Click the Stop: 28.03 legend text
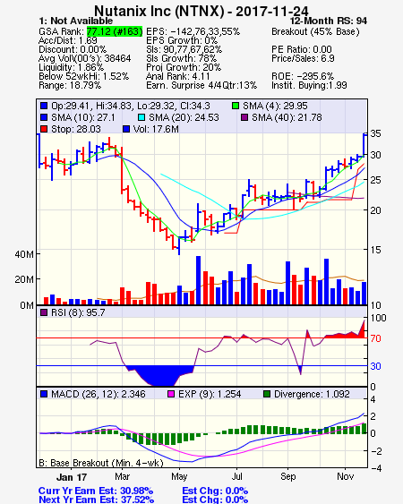This screenshot has width=403, height=504. click(x=76, y=129)
